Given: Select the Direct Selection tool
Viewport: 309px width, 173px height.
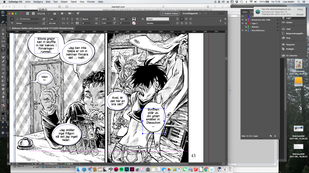Looking at the screenshot, I should [3, 34].
